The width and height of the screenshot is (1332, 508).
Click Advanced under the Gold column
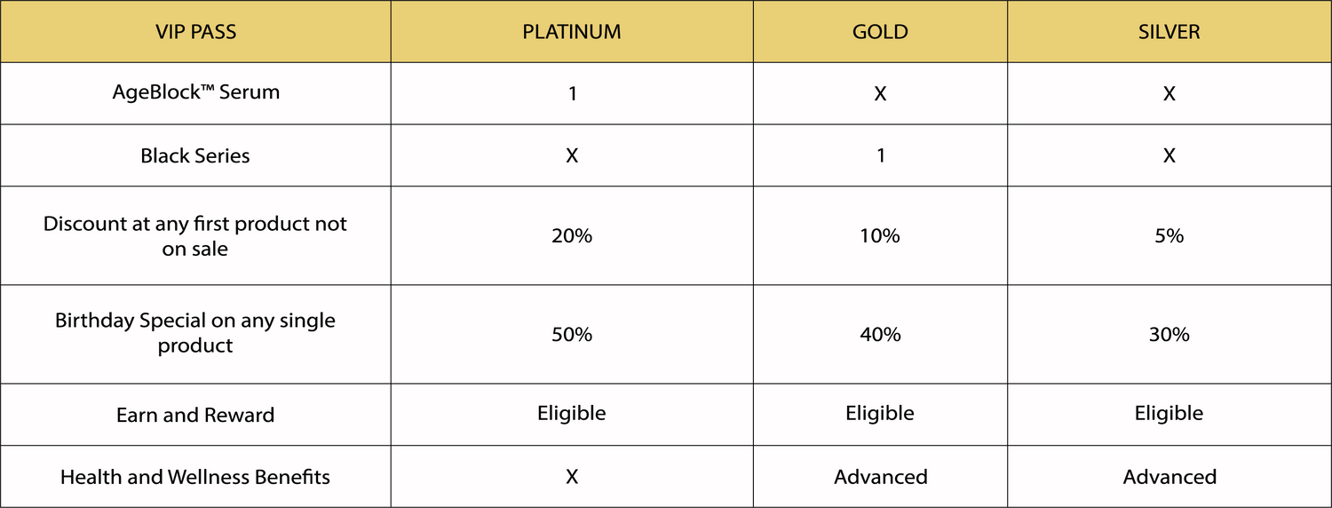(x=880, y=477)
